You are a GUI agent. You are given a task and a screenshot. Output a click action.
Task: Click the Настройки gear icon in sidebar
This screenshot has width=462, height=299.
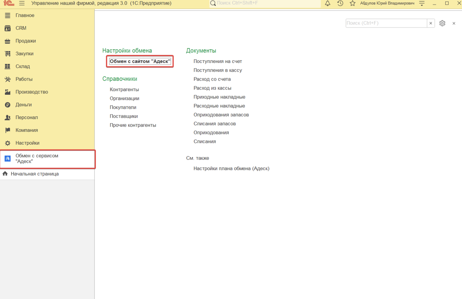pyautogui.click(x=8, y=143)
